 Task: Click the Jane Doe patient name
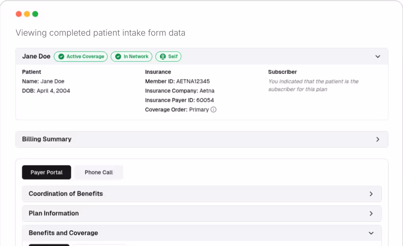click(x=36, y=56)
